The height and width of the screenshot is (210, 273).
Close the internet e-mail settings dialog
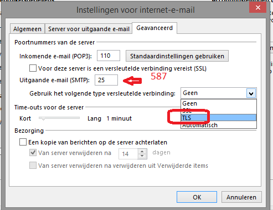[x=257, y=8]
